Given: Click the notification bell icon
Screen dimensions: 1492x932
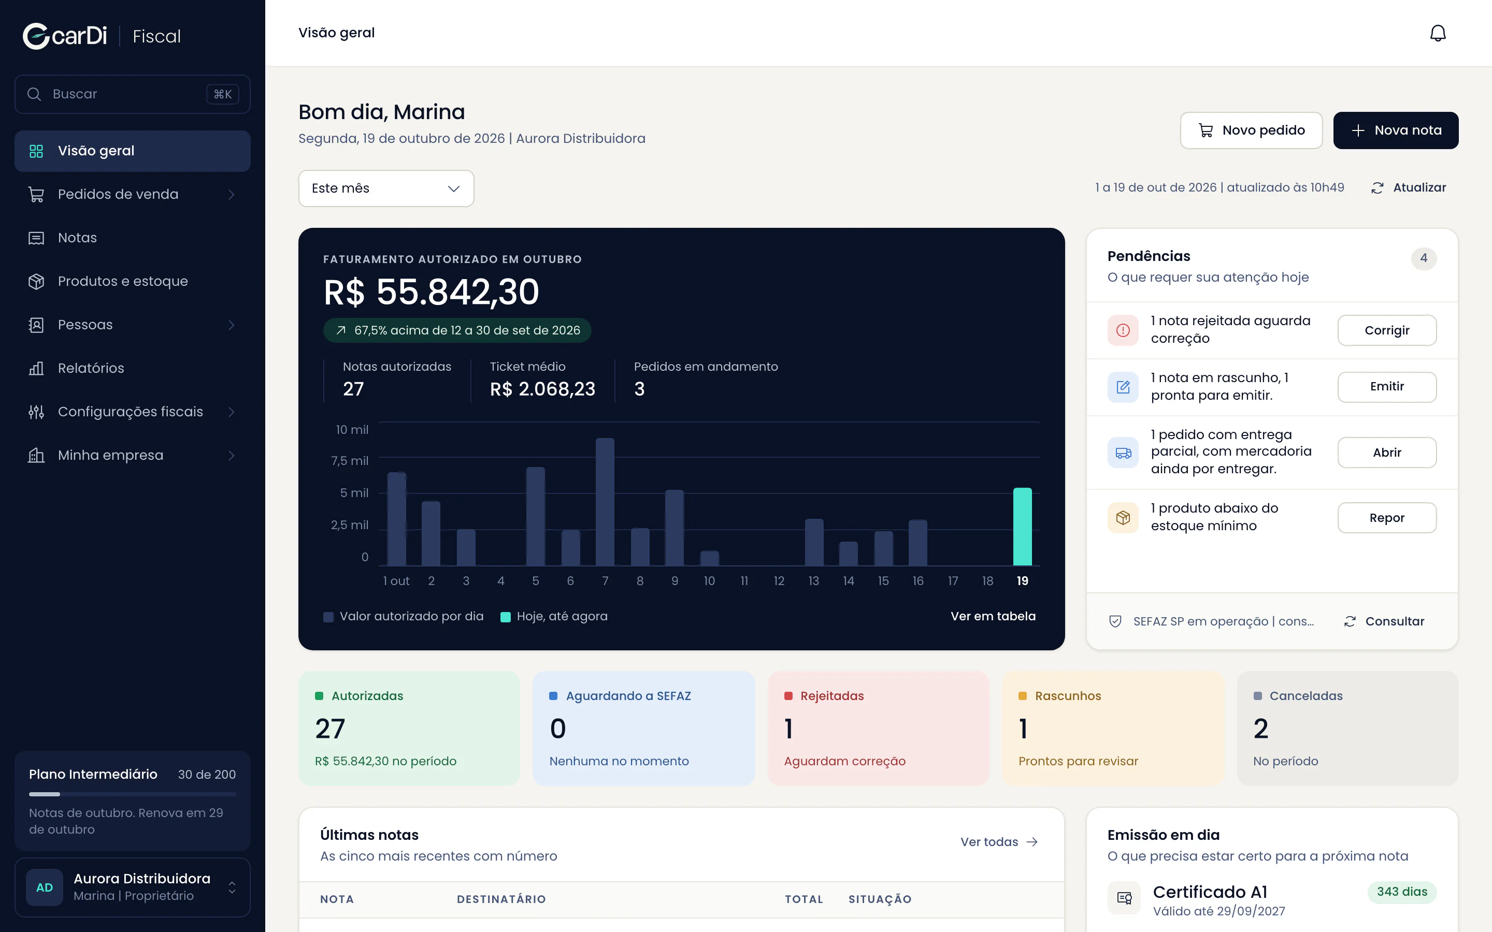Looking at the screenshot, I should point(1437,33).
